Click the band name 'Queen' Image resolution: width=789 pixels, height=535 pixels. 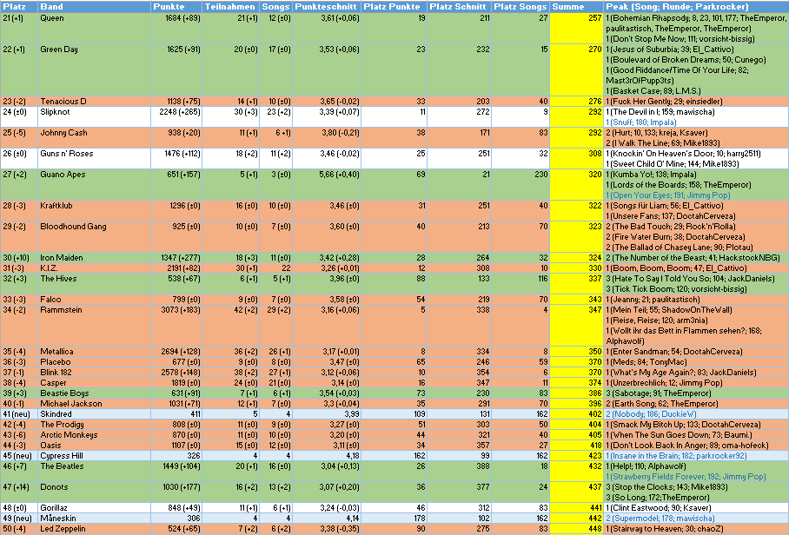52,18
